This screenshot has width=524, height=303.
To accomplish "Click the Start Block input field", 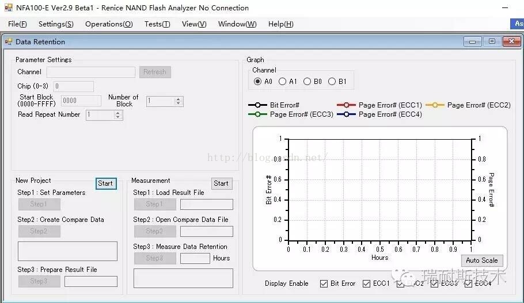I will (x=81, y=101).
